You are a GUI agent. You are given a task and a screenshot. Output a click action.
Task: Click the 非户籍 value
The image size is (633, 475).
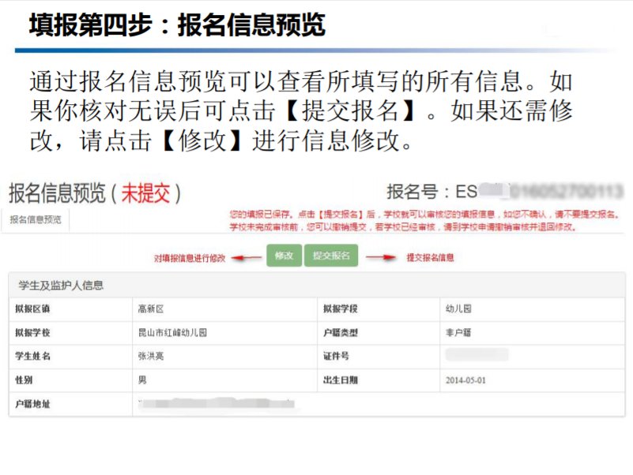pyautogui.click(x=458, y=333)
